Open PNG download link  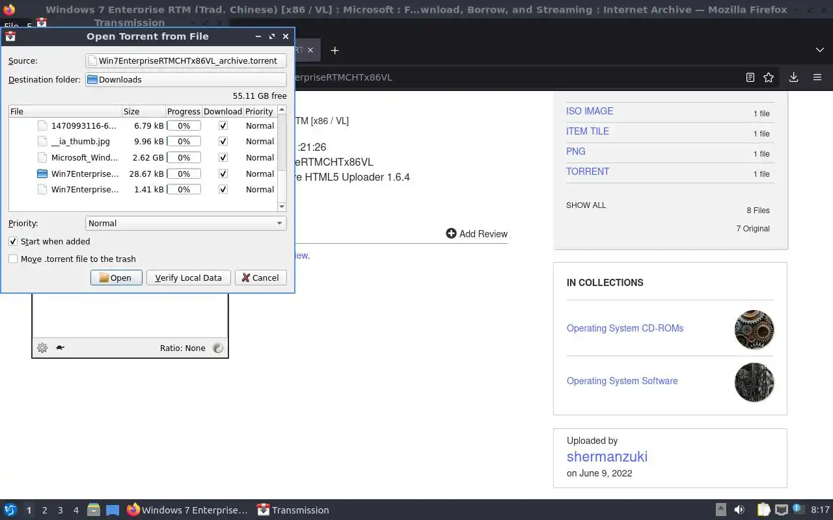click(576, 151)
